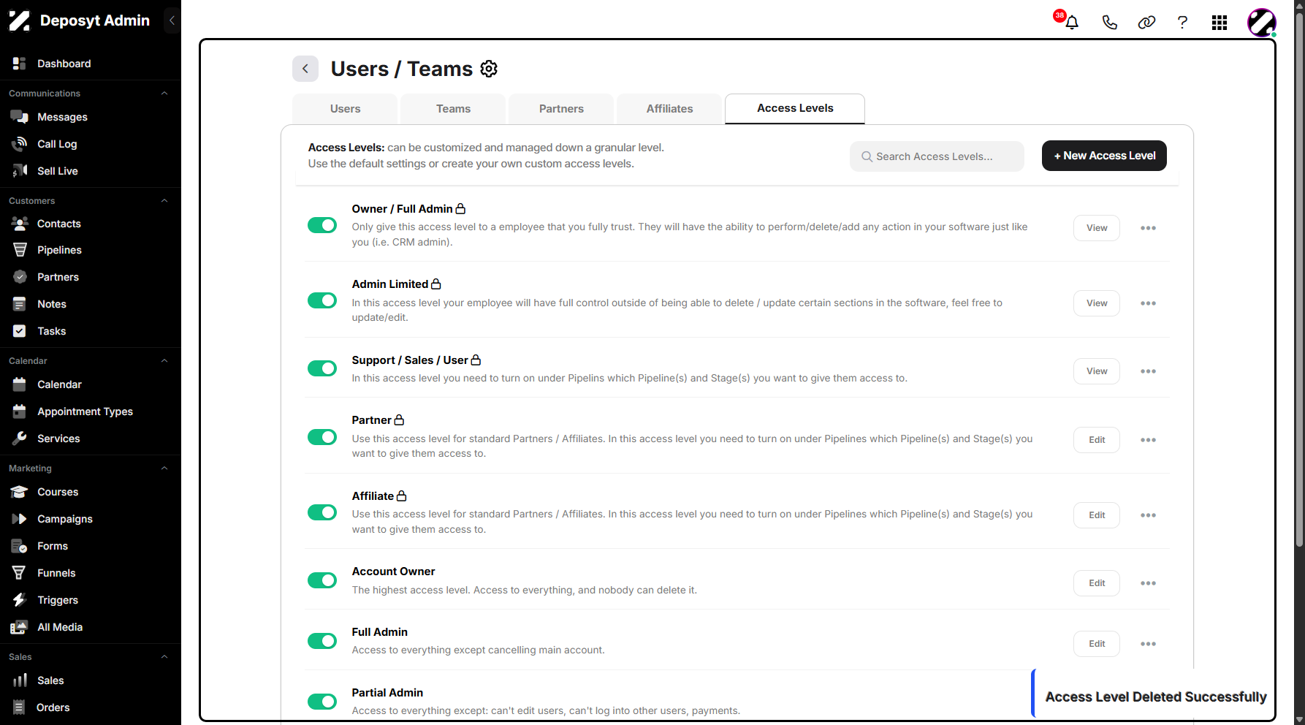
Task: Open the apps grid icon
Action: pyautogui.click(x=1219, y=23)
